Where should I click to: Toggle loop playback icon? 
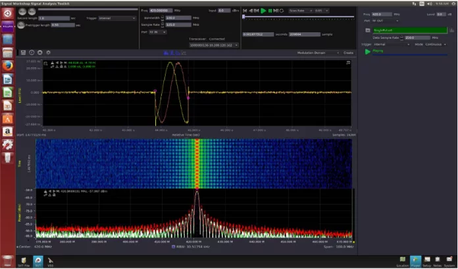[x=282, y=11]
